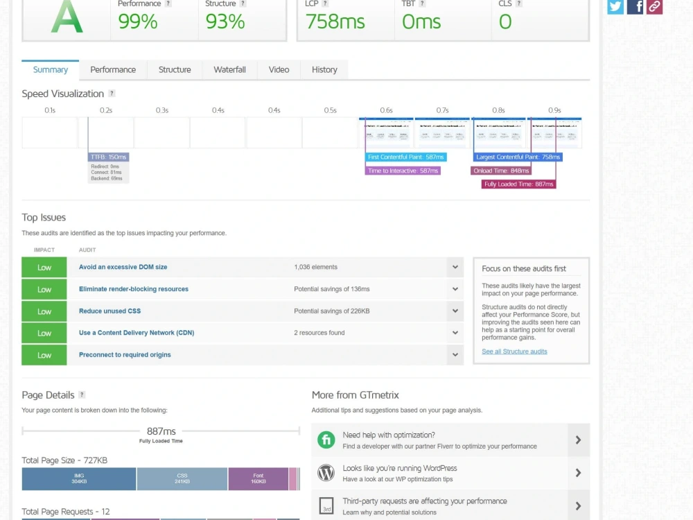Click the Page Details help question mark

point(82,395)
